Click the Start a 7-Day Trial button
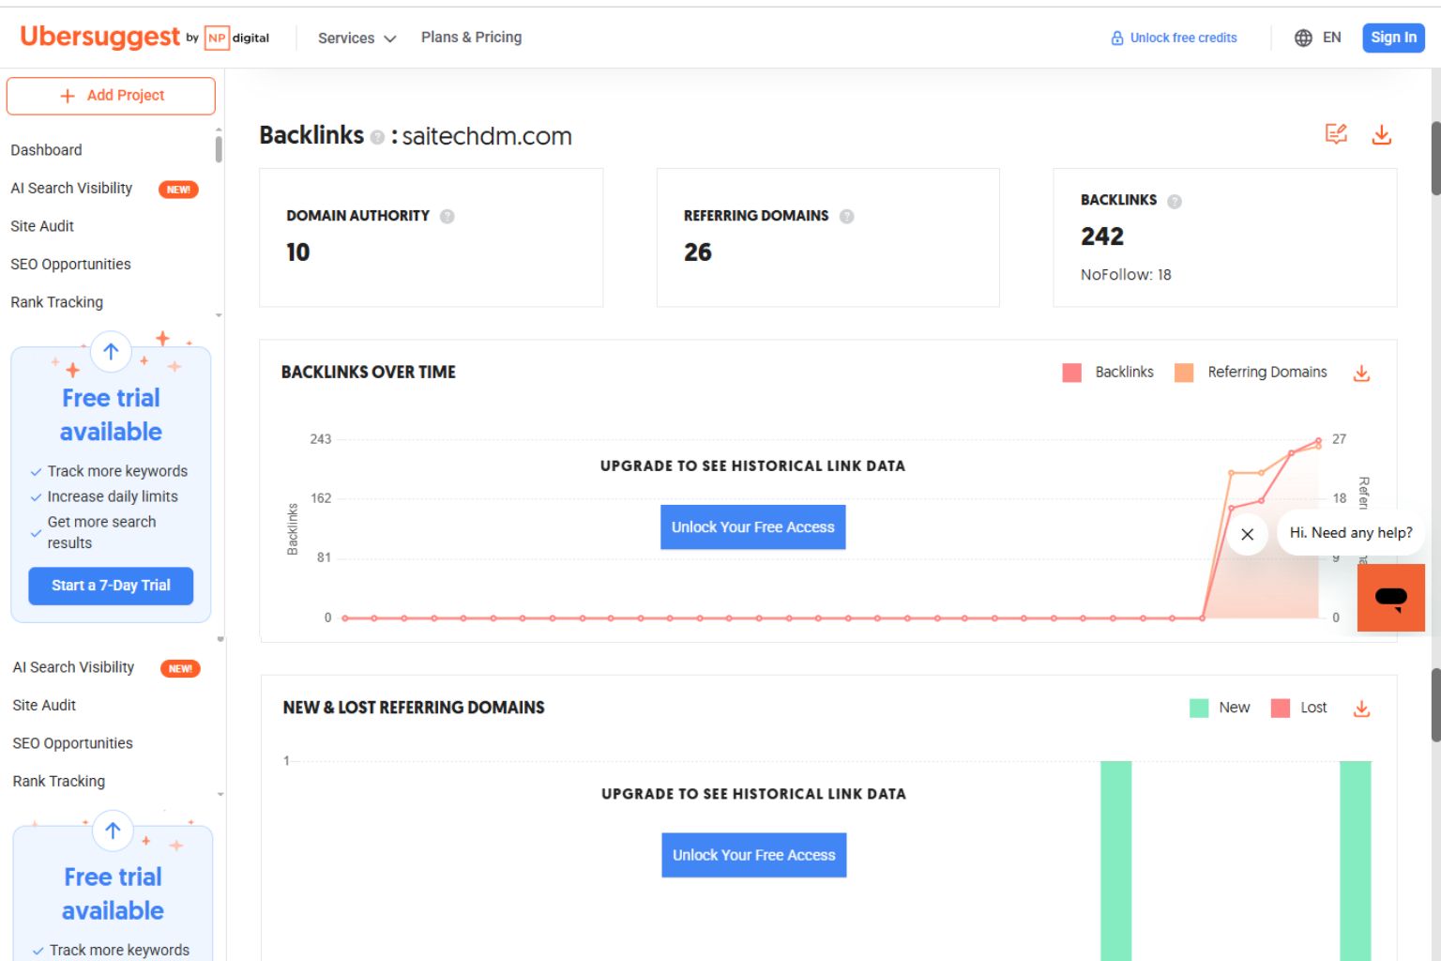The image size is (1441, 961). tap(111, 586)
